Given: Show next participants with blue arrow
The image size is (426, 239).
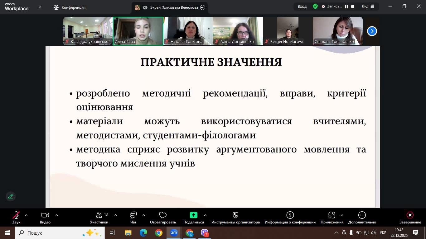Looking at the screenshot, I should pyautogui.click(x=372, y=31).
